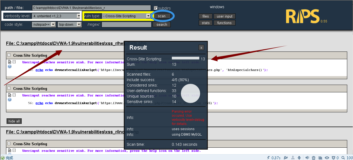The height and width of the screenshot is (160, 353).
Task: Open the code viewer icon for the line 56 finding
Action: click(x=10, y=95)
